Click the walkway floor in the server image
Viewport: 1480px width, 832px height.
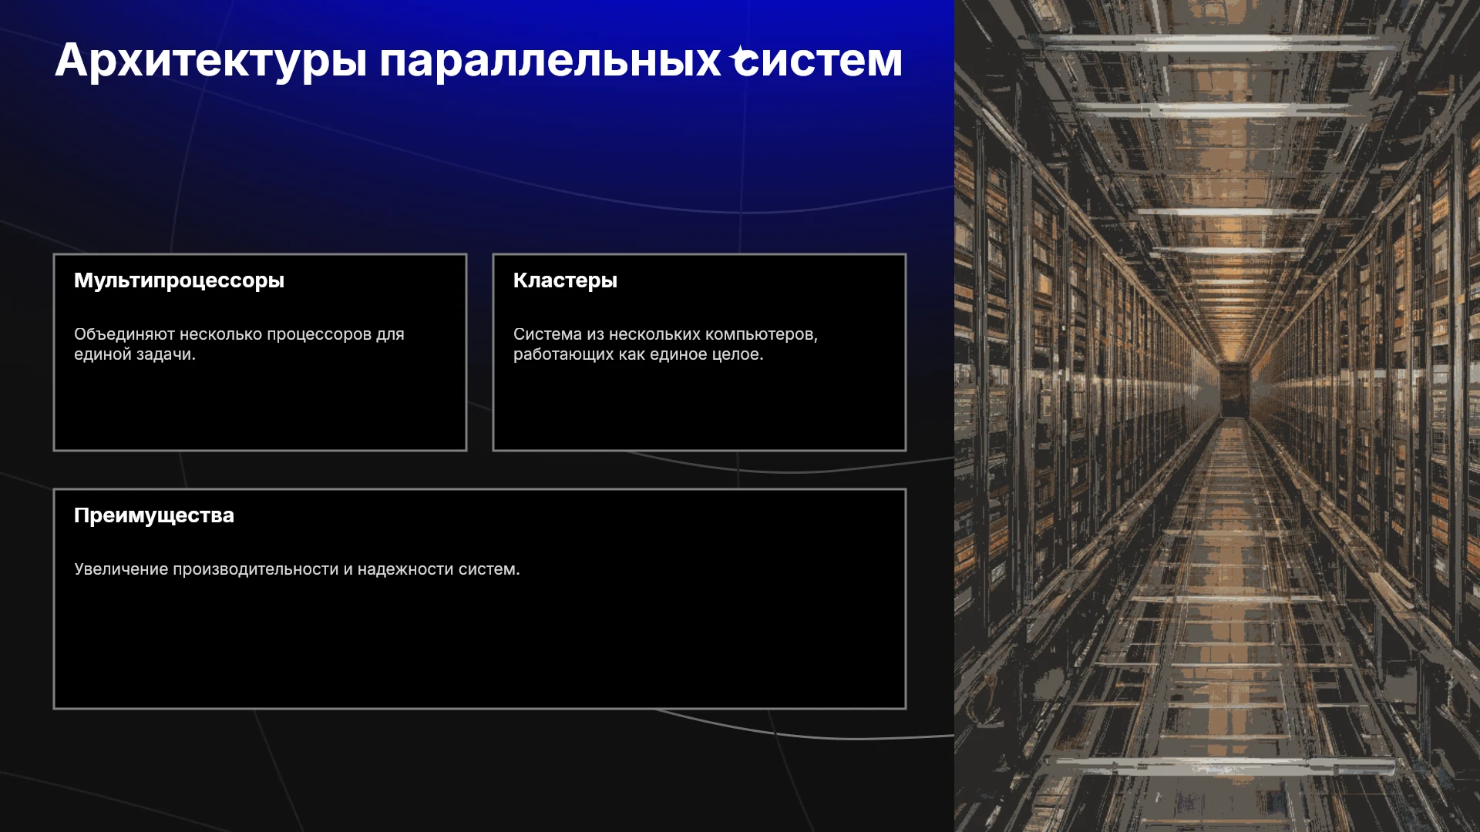[x=1233, y=616]
